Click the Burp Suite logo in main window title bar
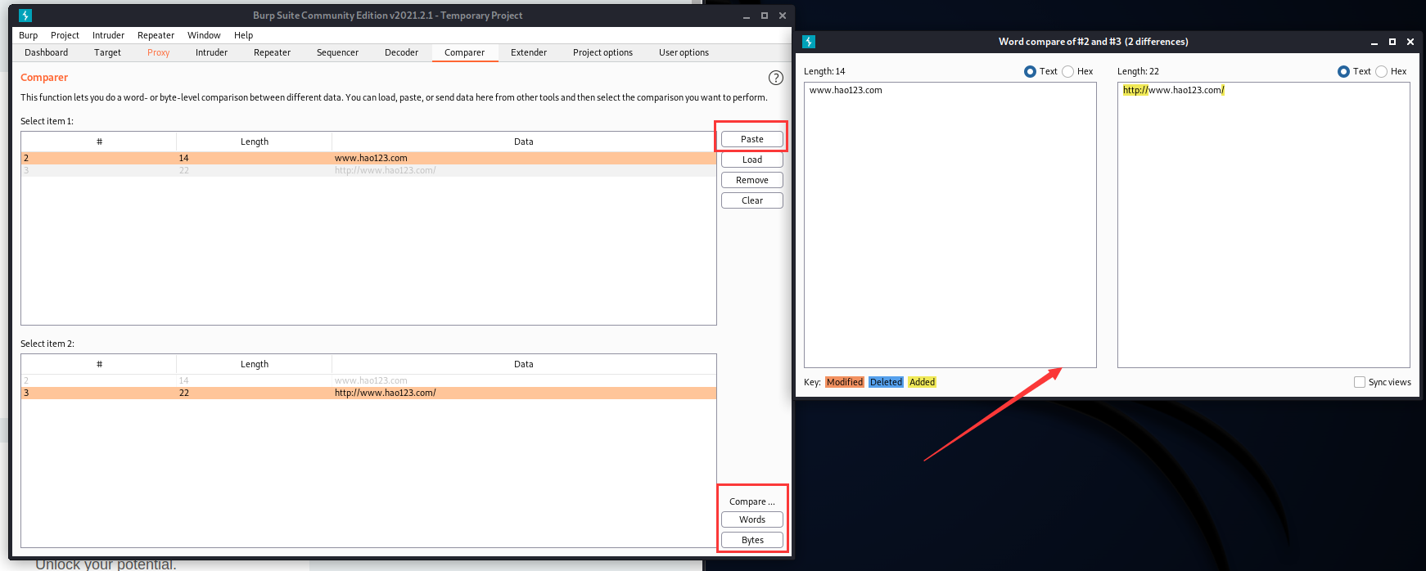The width and height of the screenshot is (1426, 571). pyautogui.click(x=25, y=16)
